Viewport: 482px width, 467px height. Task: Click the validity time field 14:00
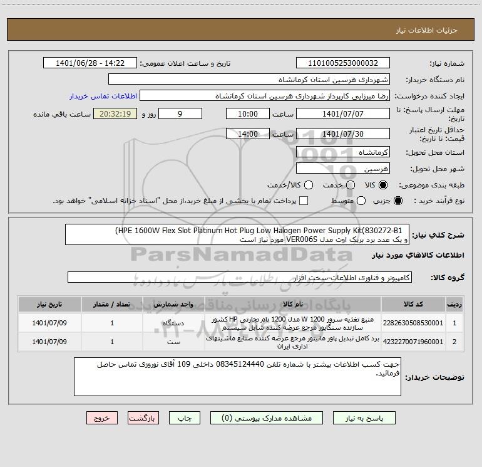coord(248,134)
